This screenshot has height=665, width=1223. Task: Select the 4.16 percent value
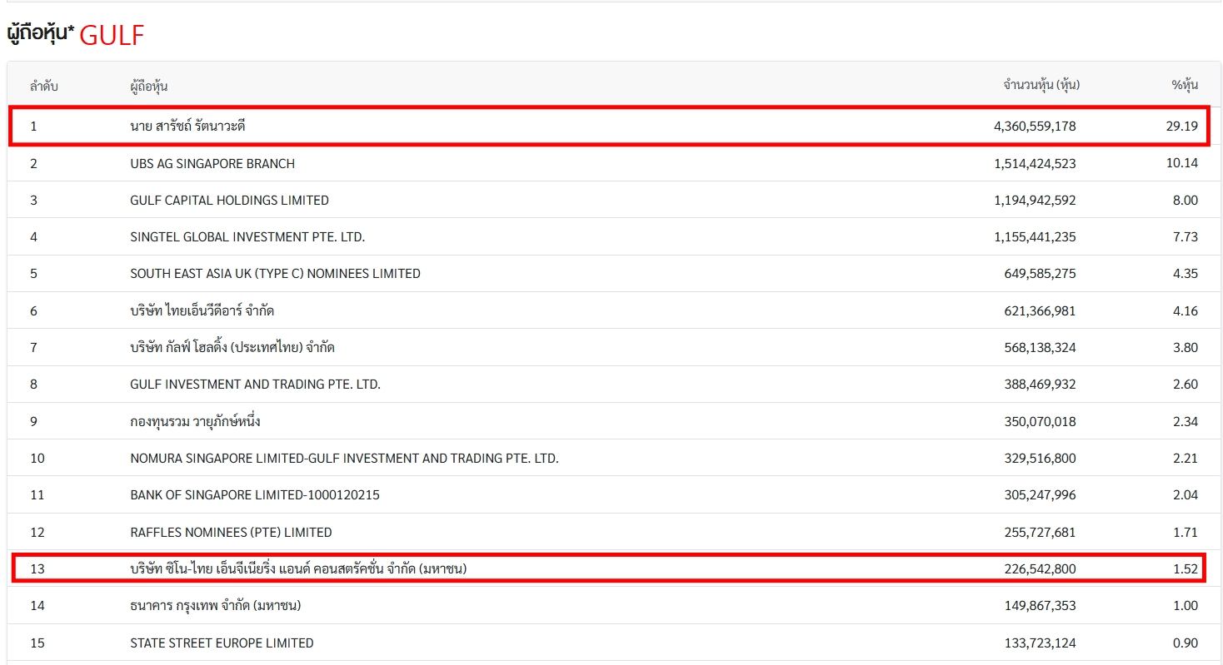1186,310
